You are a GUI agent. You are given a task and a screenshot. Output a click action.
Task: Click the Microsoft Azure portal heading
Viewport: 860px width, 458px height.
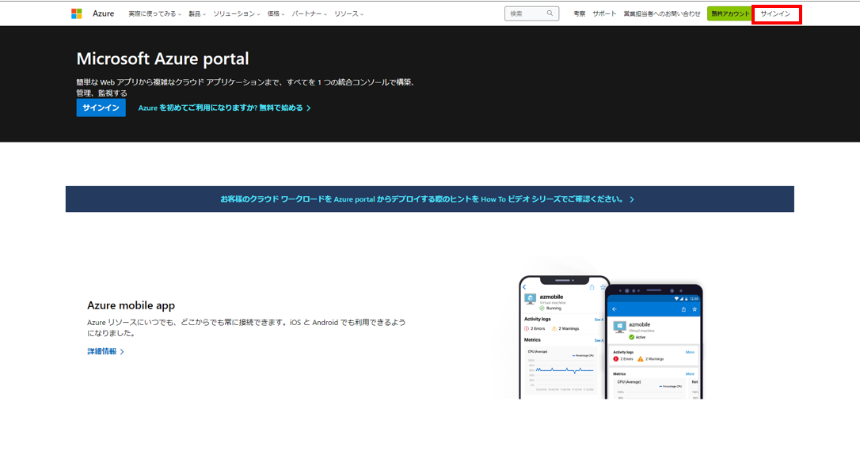(x=162, y=59)
